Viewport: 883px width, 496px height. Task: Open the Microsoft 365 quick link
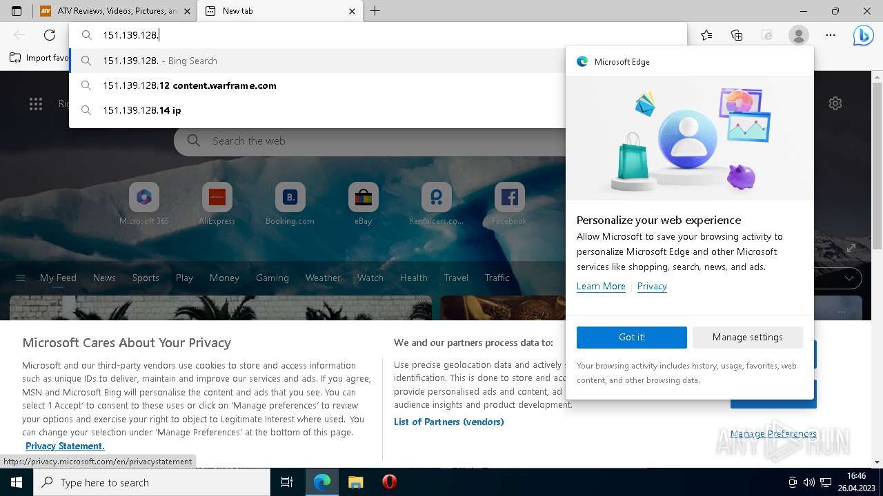(144, 205)
